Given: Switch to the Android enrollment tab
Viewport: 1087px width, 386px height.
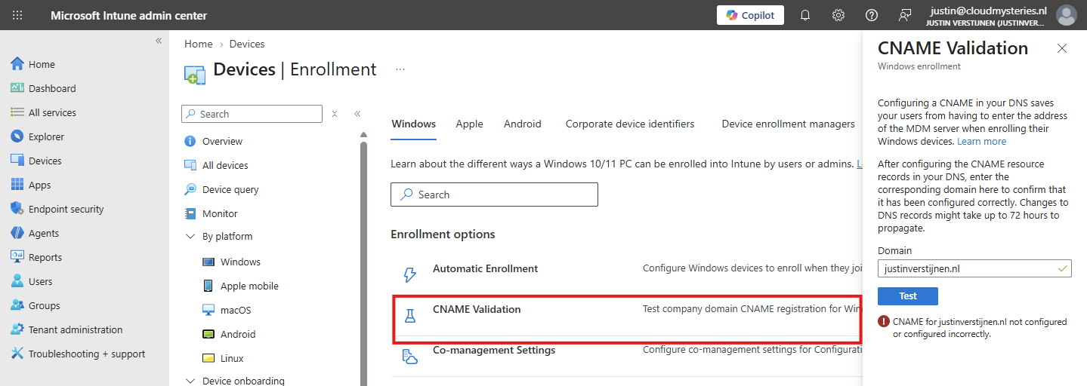Looking at the screenshot, I should click(x=523, y=124).
